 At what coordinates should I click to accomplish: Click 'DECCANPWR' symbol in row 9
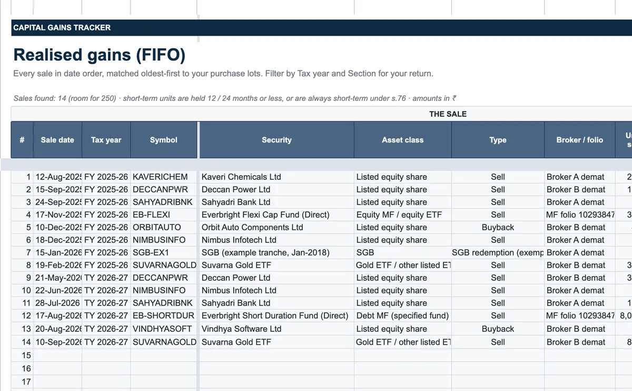click(164, 278)
